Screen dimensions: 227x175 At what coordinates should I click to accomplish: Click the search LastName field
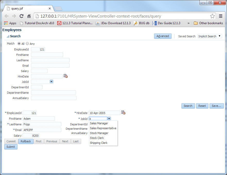50,60
